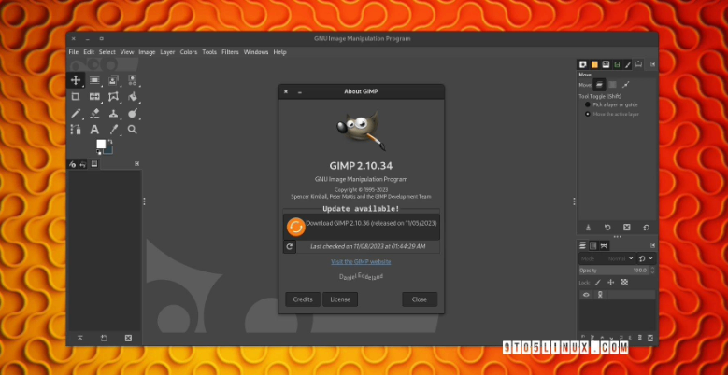The image size is (728, 375).
Task: Open the Undo History tab under toolbox
Action: [x=82, y=164]
